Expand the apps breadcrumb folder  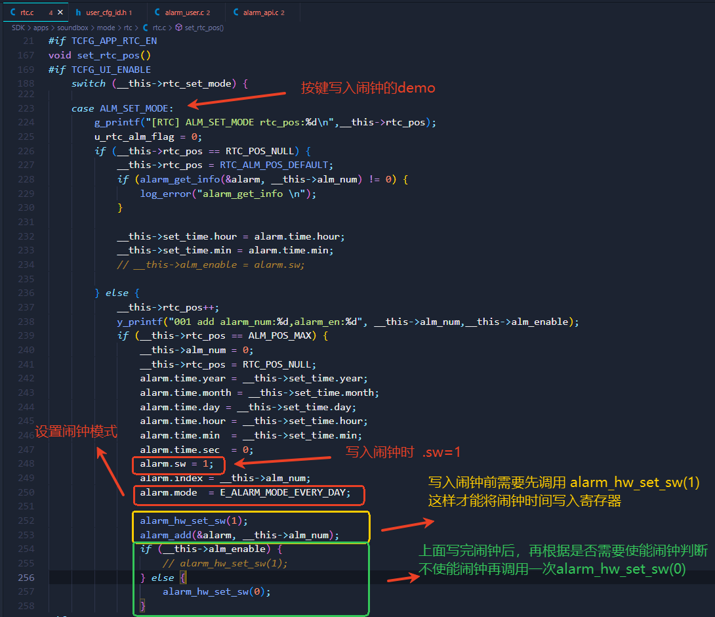click(x=41, y=28)
